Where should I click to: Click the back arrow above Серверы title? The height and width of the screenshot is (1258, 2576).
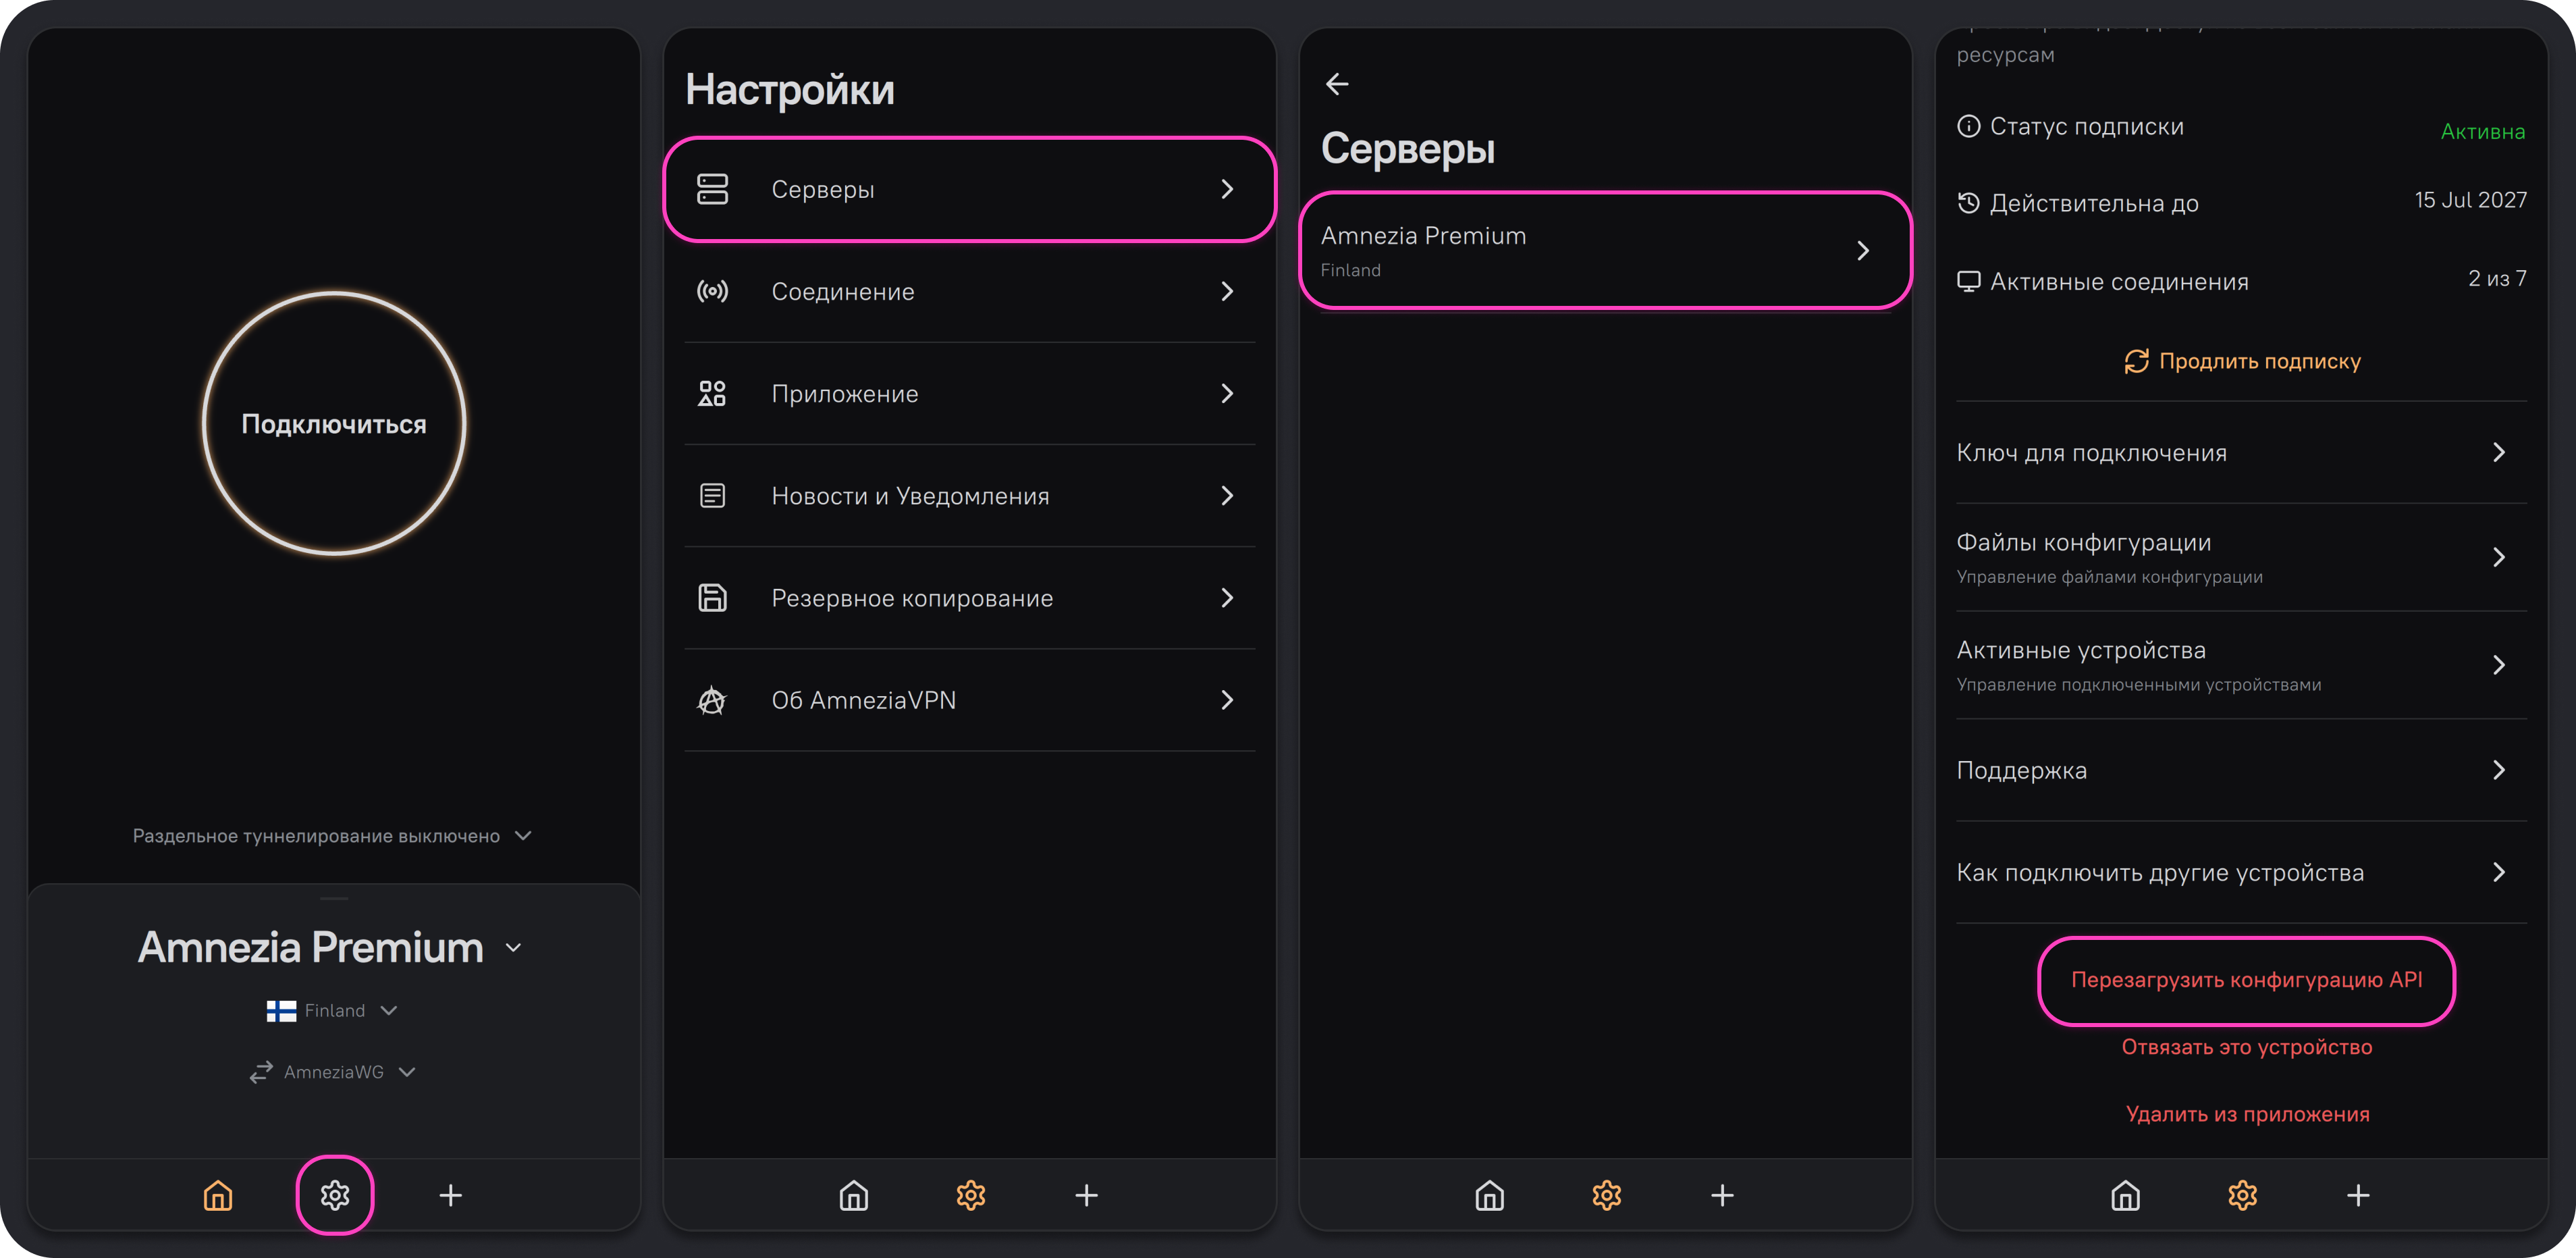coord(1337,84)
